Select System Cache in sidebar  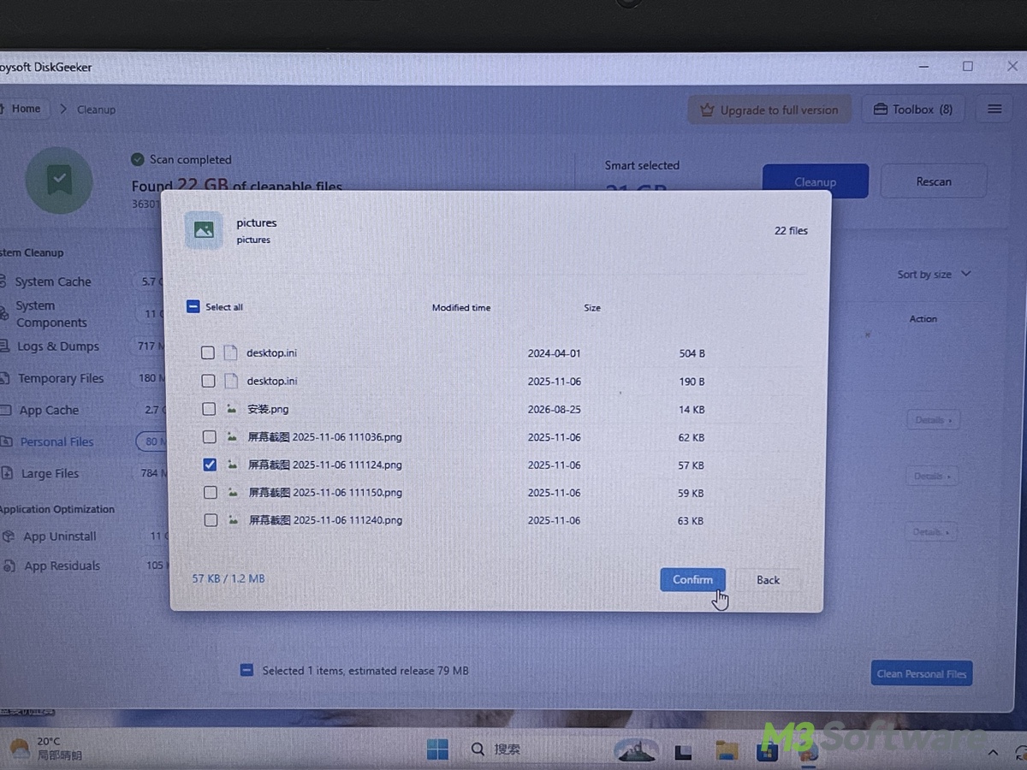(x=52, y=281)
